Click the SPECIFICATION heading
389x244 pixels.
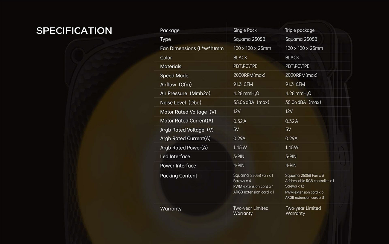(74, 30)
